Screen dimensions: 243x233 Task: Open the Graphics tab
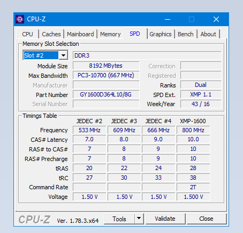coord(161,34)
